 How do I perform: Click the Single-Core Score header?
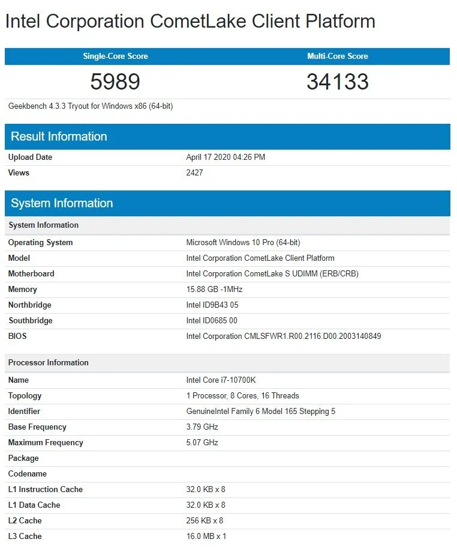click(x=115, y=56)
